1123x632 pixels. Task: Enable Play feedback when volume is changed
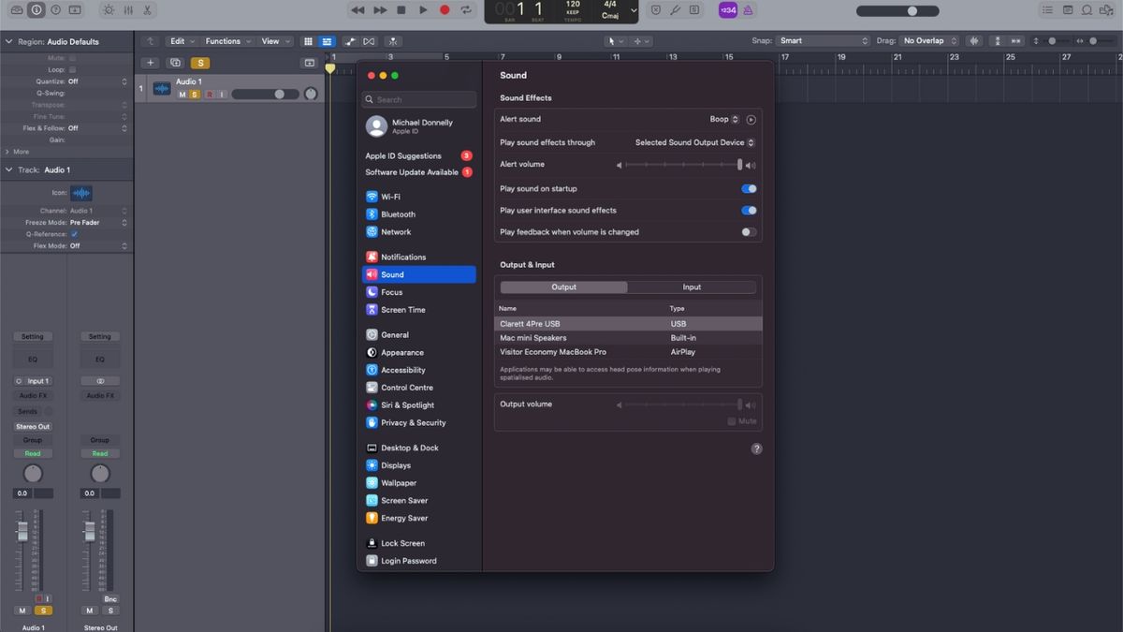[x=747, y=231]
